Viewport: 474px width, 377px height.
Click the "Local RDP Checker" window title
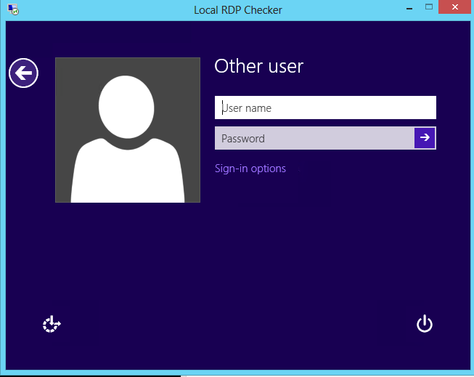click(238, 10)
